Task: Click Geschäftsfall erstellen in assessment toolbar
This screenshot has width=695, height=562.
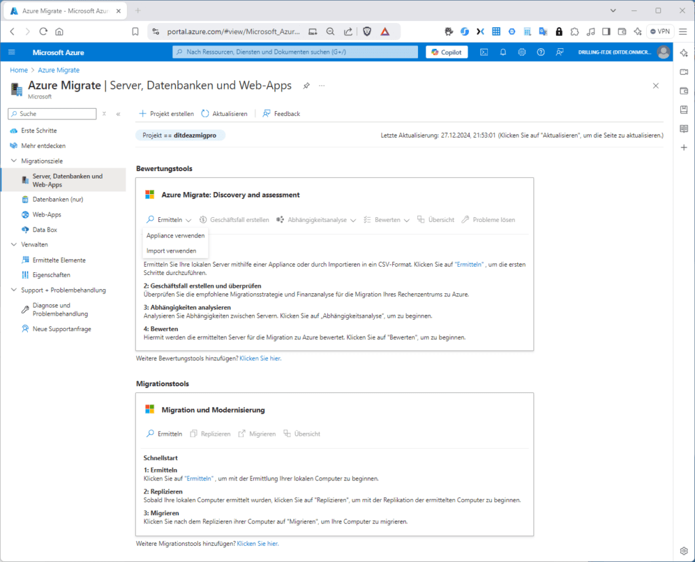Action: (x=234, y=220)
